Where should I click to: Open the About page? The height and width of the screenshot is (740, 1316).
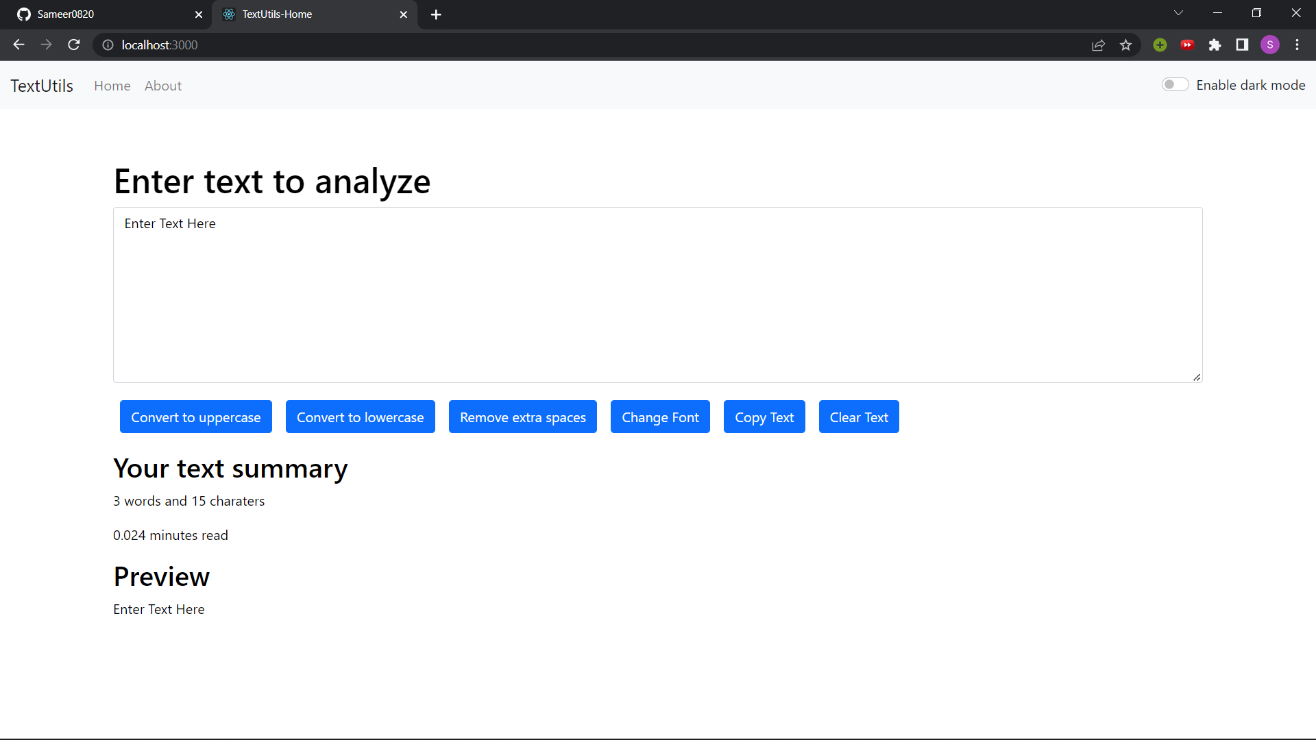click(x=163, y=86)
